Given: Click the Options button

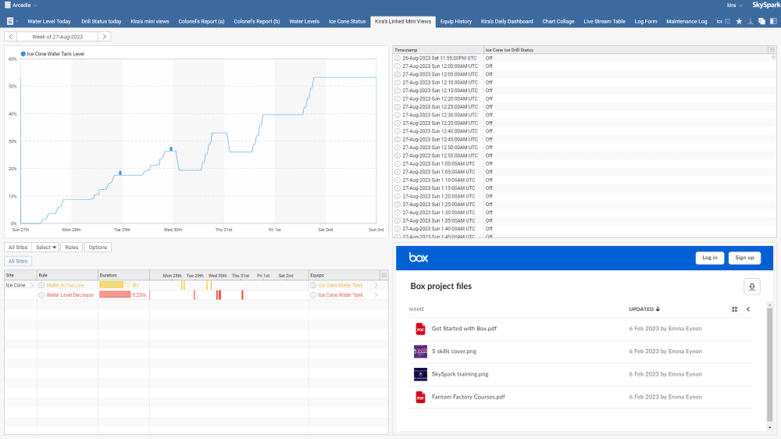Looking at the screenshot, I should (x=98, y=247).
